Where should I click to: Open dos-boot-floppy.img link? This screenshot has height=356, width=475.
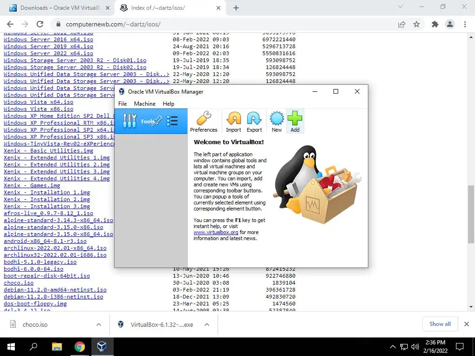[x=35, y=304]
